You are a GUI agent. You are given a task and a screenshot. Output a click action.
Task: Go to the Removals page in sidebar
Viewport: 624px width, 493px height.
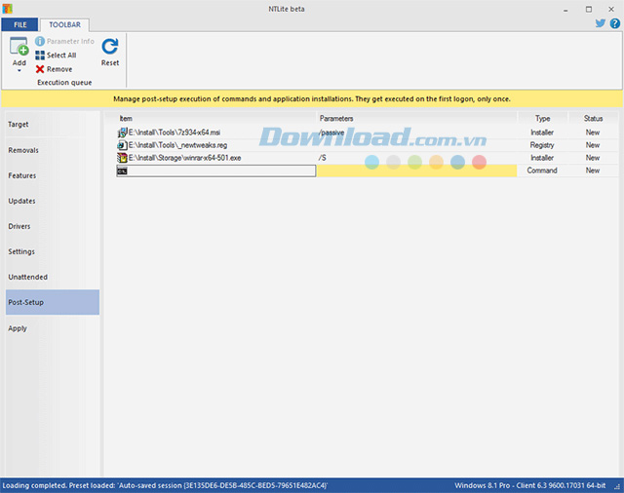pos(23,150)
